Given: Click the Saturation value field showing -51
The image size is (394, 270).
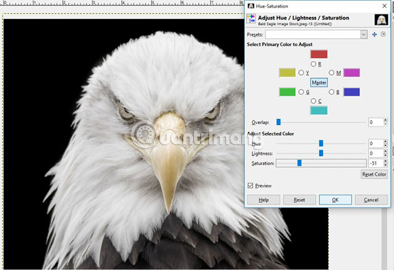Looking at the screenshot, I should (x=376, y=163).
